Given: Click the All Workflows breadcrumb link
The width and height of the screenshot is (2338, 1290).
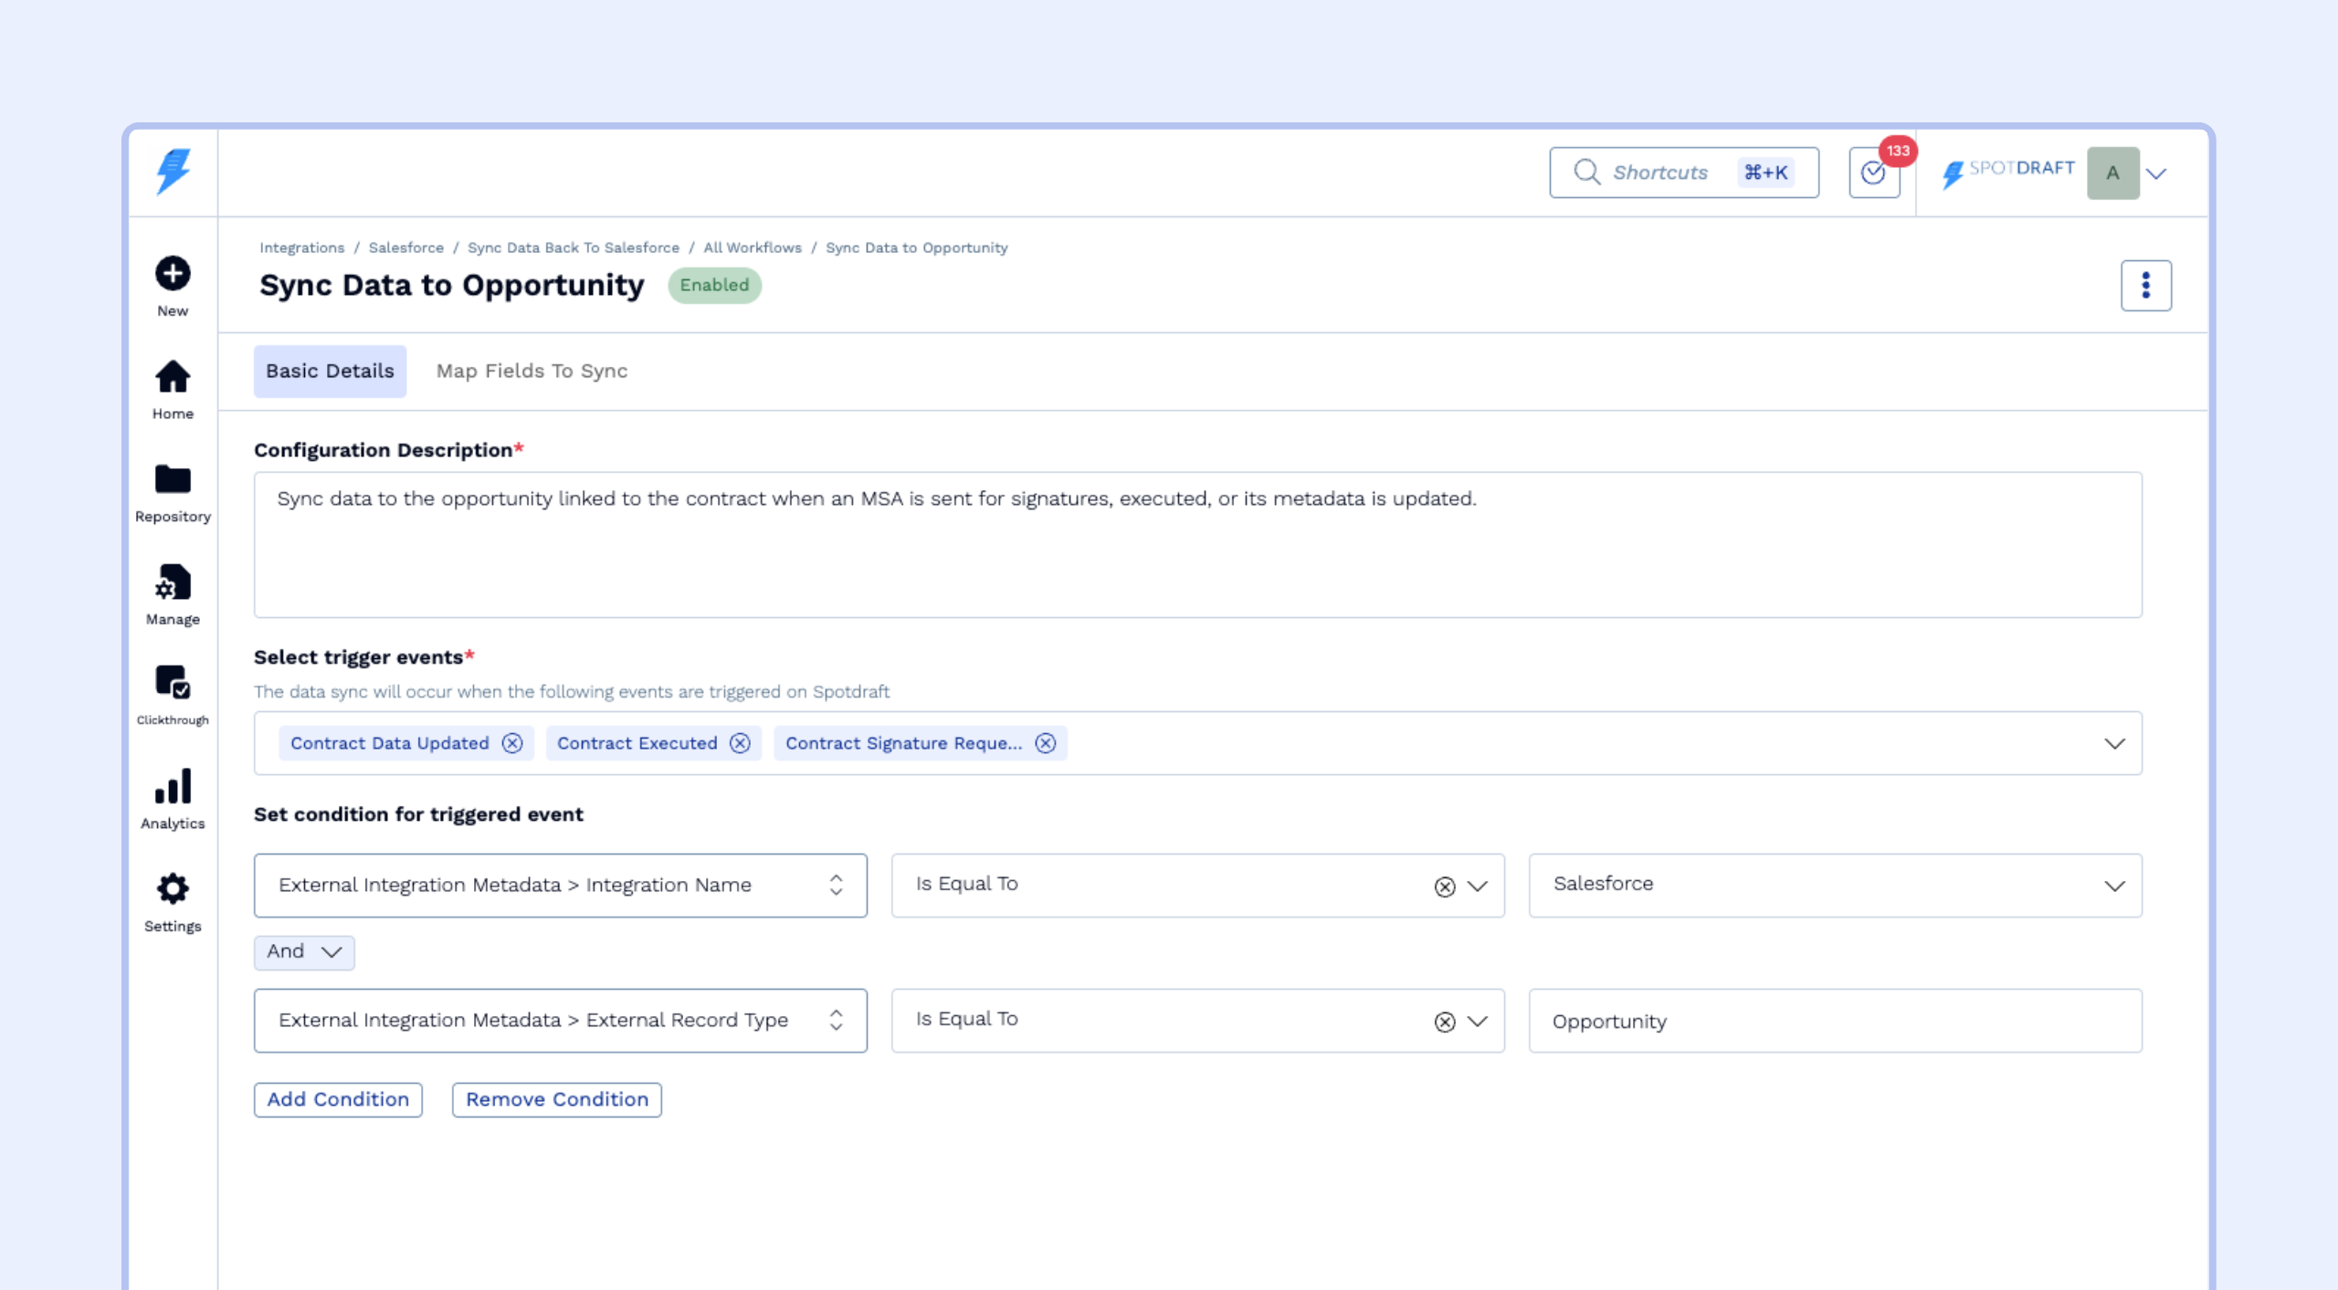Looking at the screenshot, I should point(753,247).
